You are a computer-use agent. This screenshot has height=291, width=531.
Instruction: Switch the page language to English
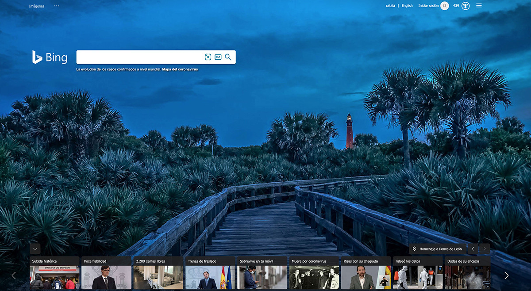[x=407, y=6]
